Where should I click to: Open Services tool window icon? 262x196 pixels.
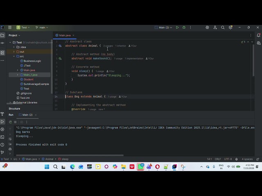click(x=2, y=129)
